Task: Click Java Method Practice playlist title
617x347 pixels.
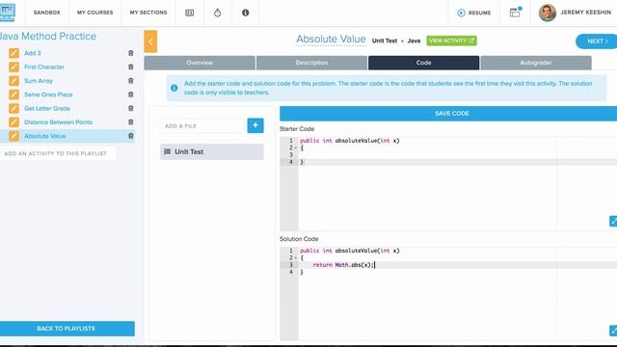Action: 48,37
